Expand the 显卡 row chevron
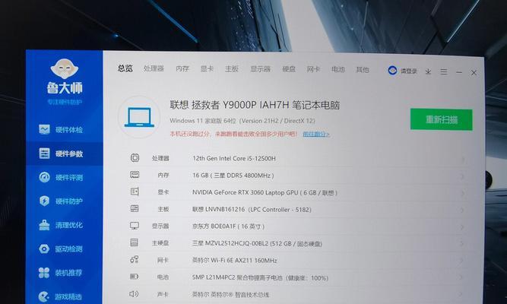 pos(462,193)
